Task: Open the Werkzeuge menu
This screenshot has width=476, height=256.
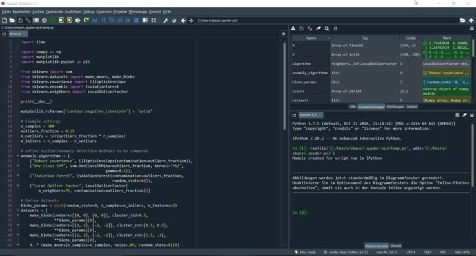Action: 138,12
